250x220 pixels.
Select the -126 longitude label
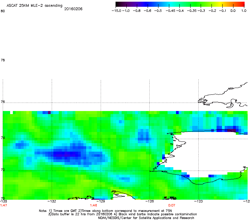(150, 201)
